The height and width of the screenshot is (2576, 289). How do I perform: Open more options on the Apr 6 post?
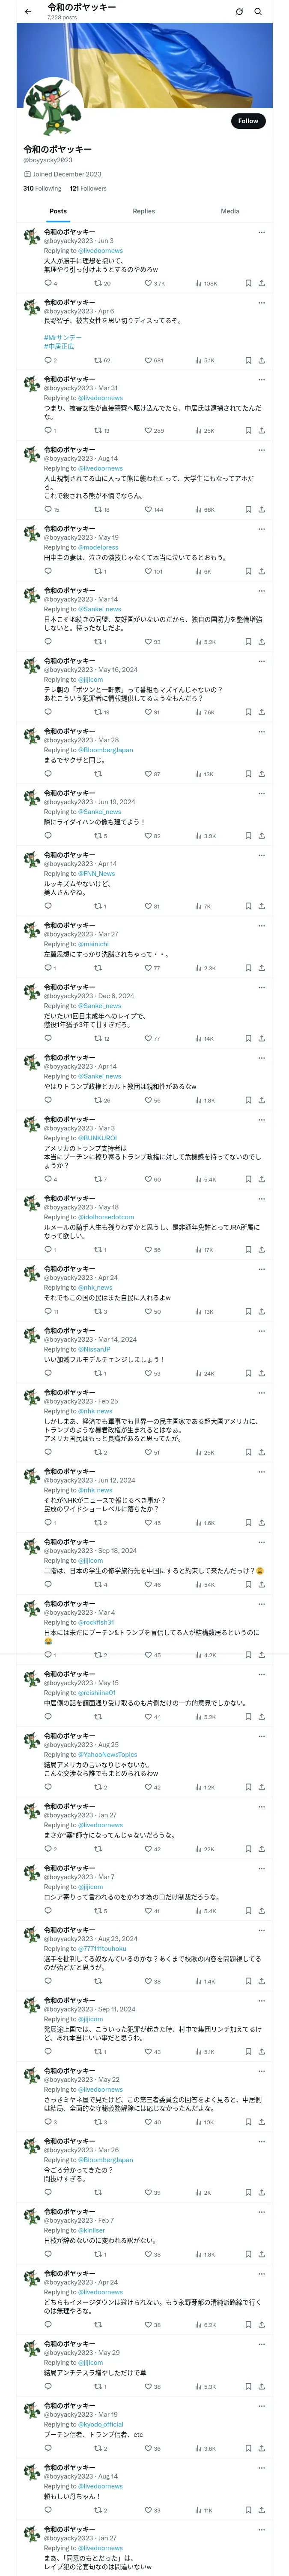tap(262, 302)
